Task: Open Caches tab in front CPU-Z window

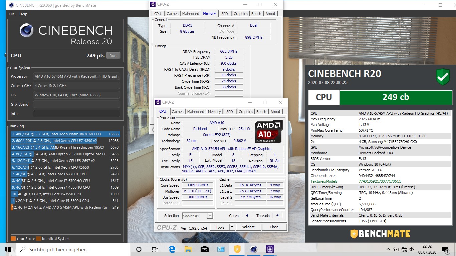Action: (x=178, y=112)
